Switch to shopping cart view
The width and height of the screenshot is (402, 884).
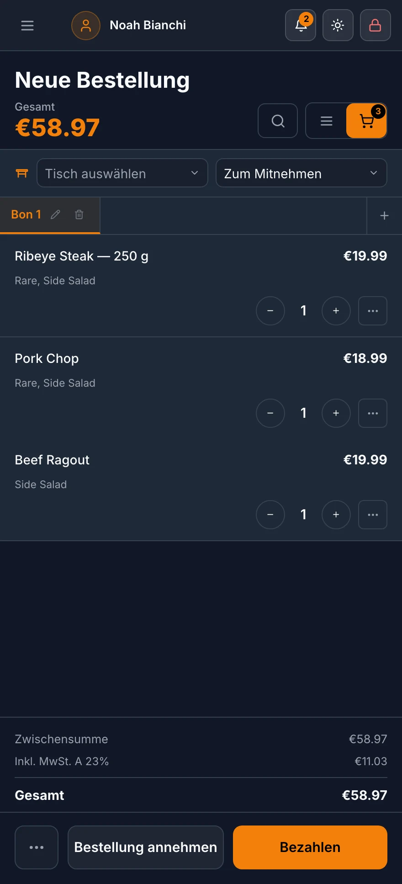click(366, 121)
